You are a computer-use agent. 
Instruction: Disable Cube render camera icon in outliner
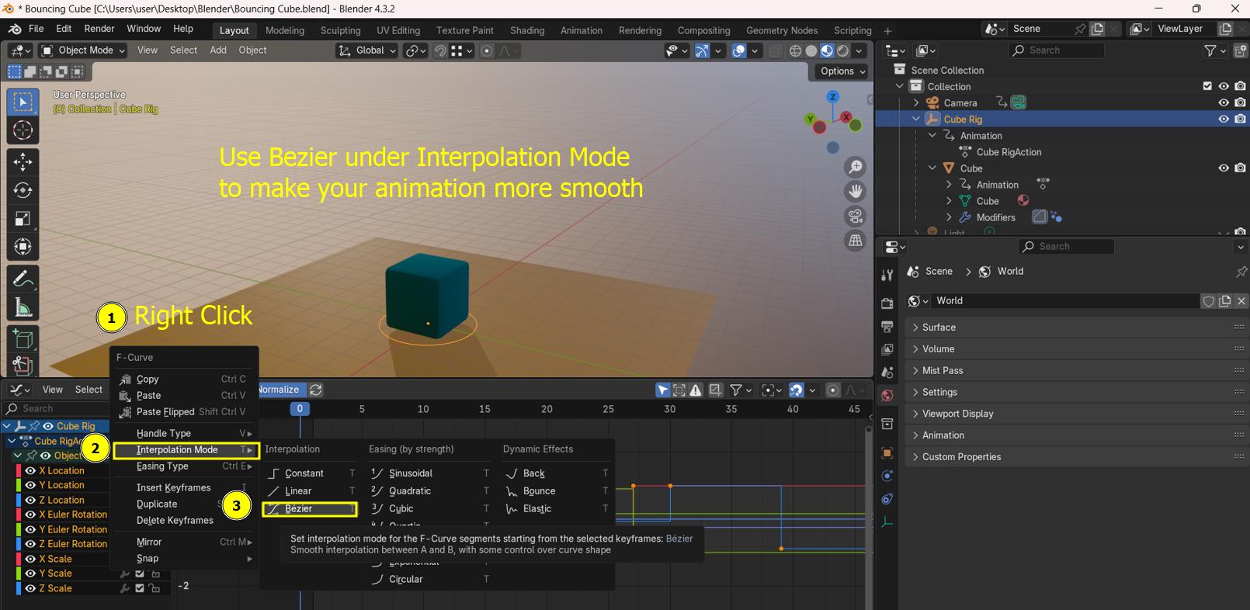[1240, 168]
